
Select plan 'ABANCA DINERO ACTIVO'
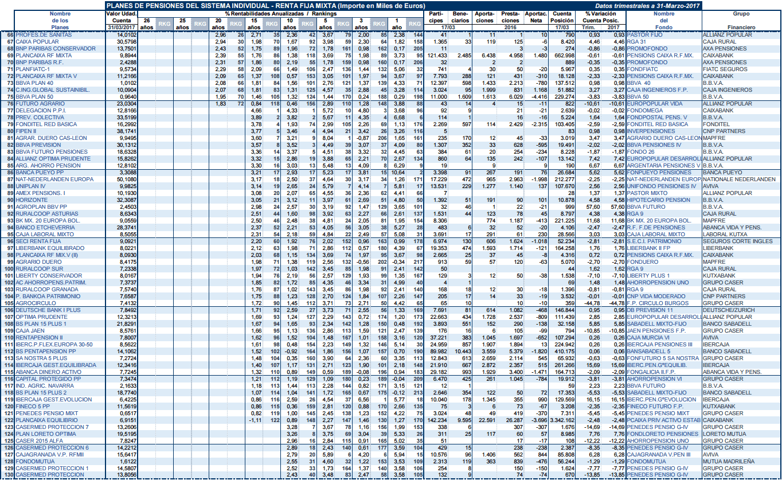click(x=47, y=371)
